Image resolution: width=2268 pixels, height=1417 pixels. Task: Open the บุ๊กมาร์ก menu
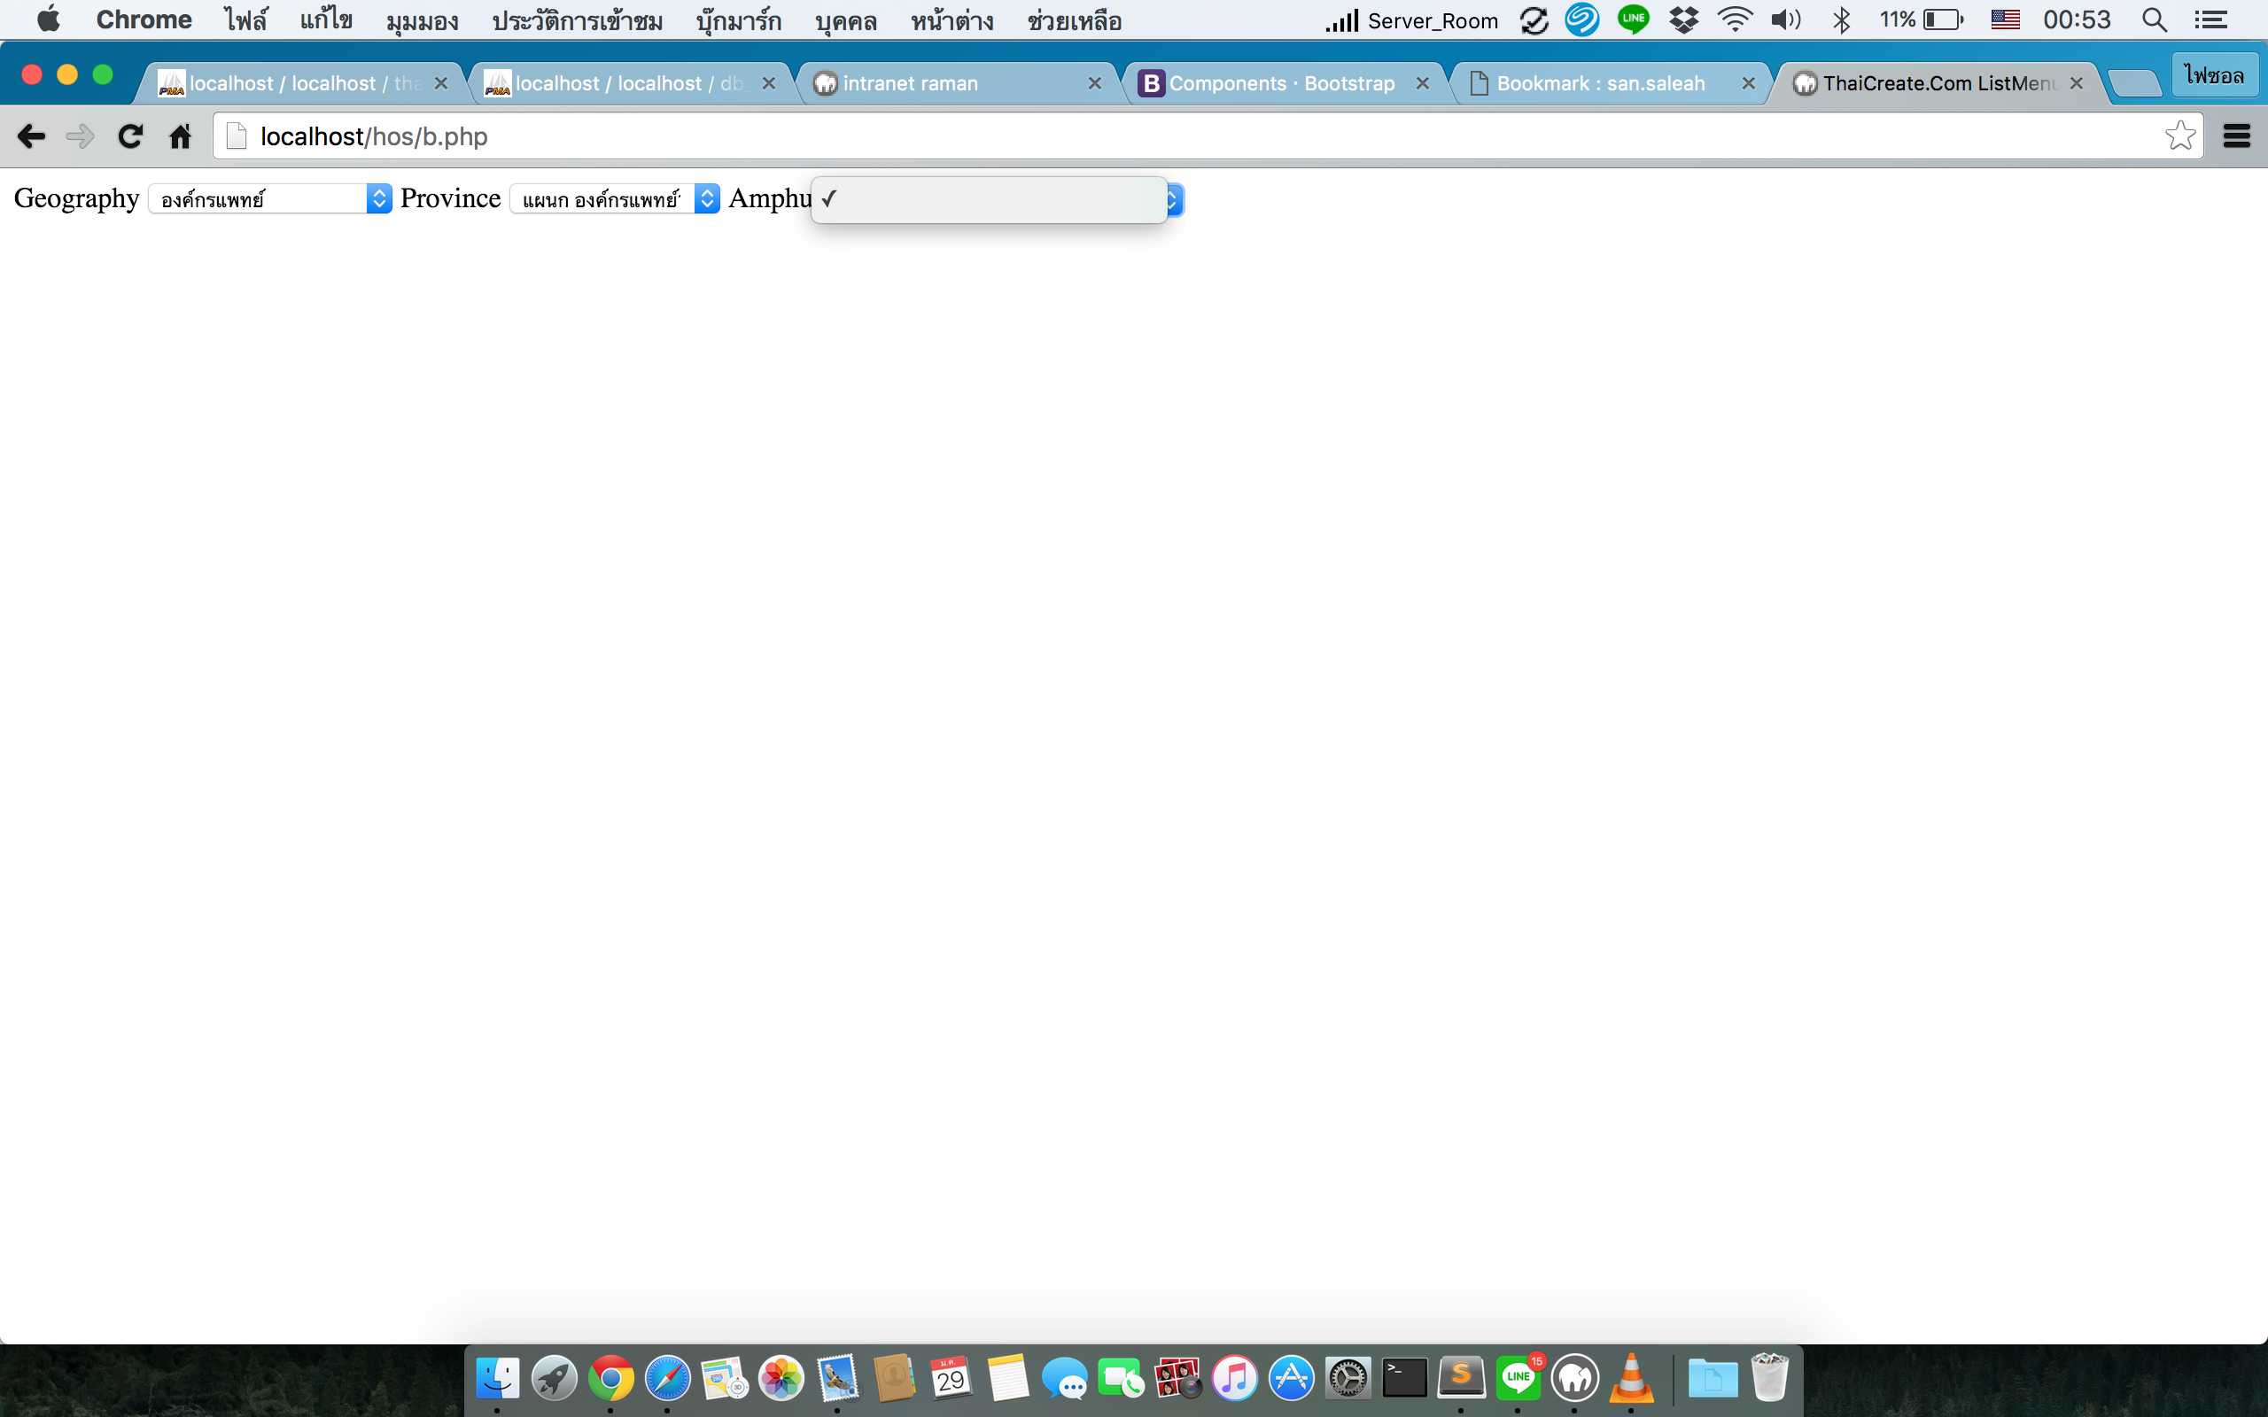click(739, 19)
